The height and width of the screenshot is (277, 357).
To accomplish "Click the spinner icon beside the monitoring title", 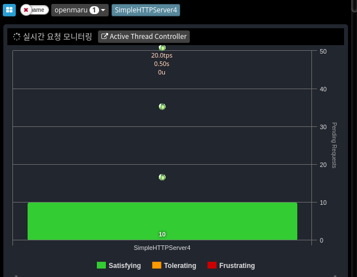I will (x=17, y=37).
